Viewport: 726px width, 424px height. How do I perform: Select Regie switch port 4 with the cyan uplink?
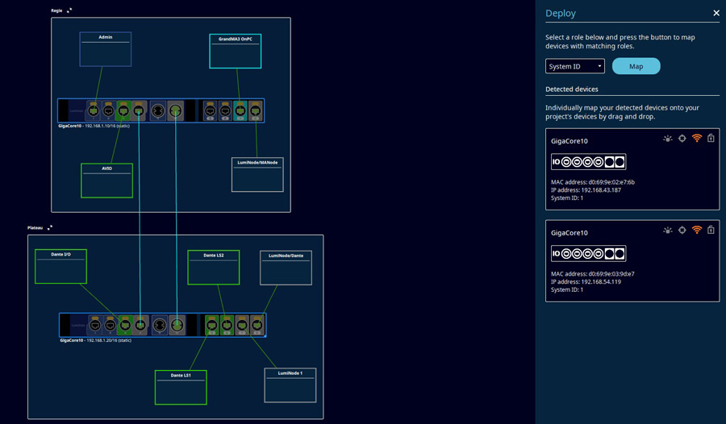[139, 111]
